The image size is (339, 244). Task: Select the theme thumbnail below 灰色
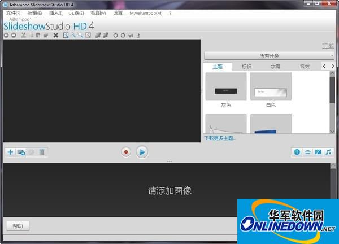tap(226, 124)
